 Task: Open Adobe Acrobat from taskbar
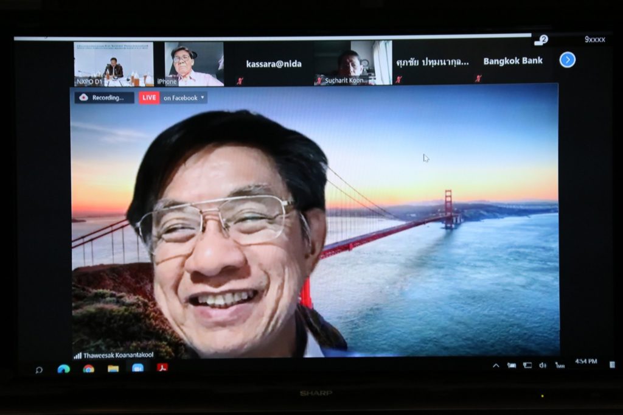click(x=162, y=368)
